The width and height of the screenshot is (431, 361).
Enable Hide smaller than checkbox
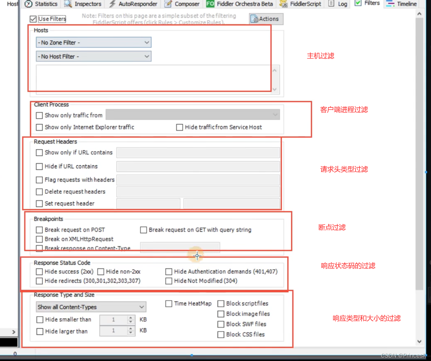(x=40, y=320)
